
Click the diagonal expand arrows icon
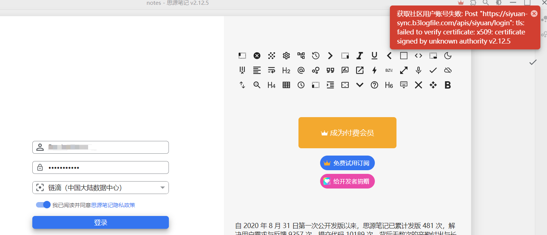404,70
